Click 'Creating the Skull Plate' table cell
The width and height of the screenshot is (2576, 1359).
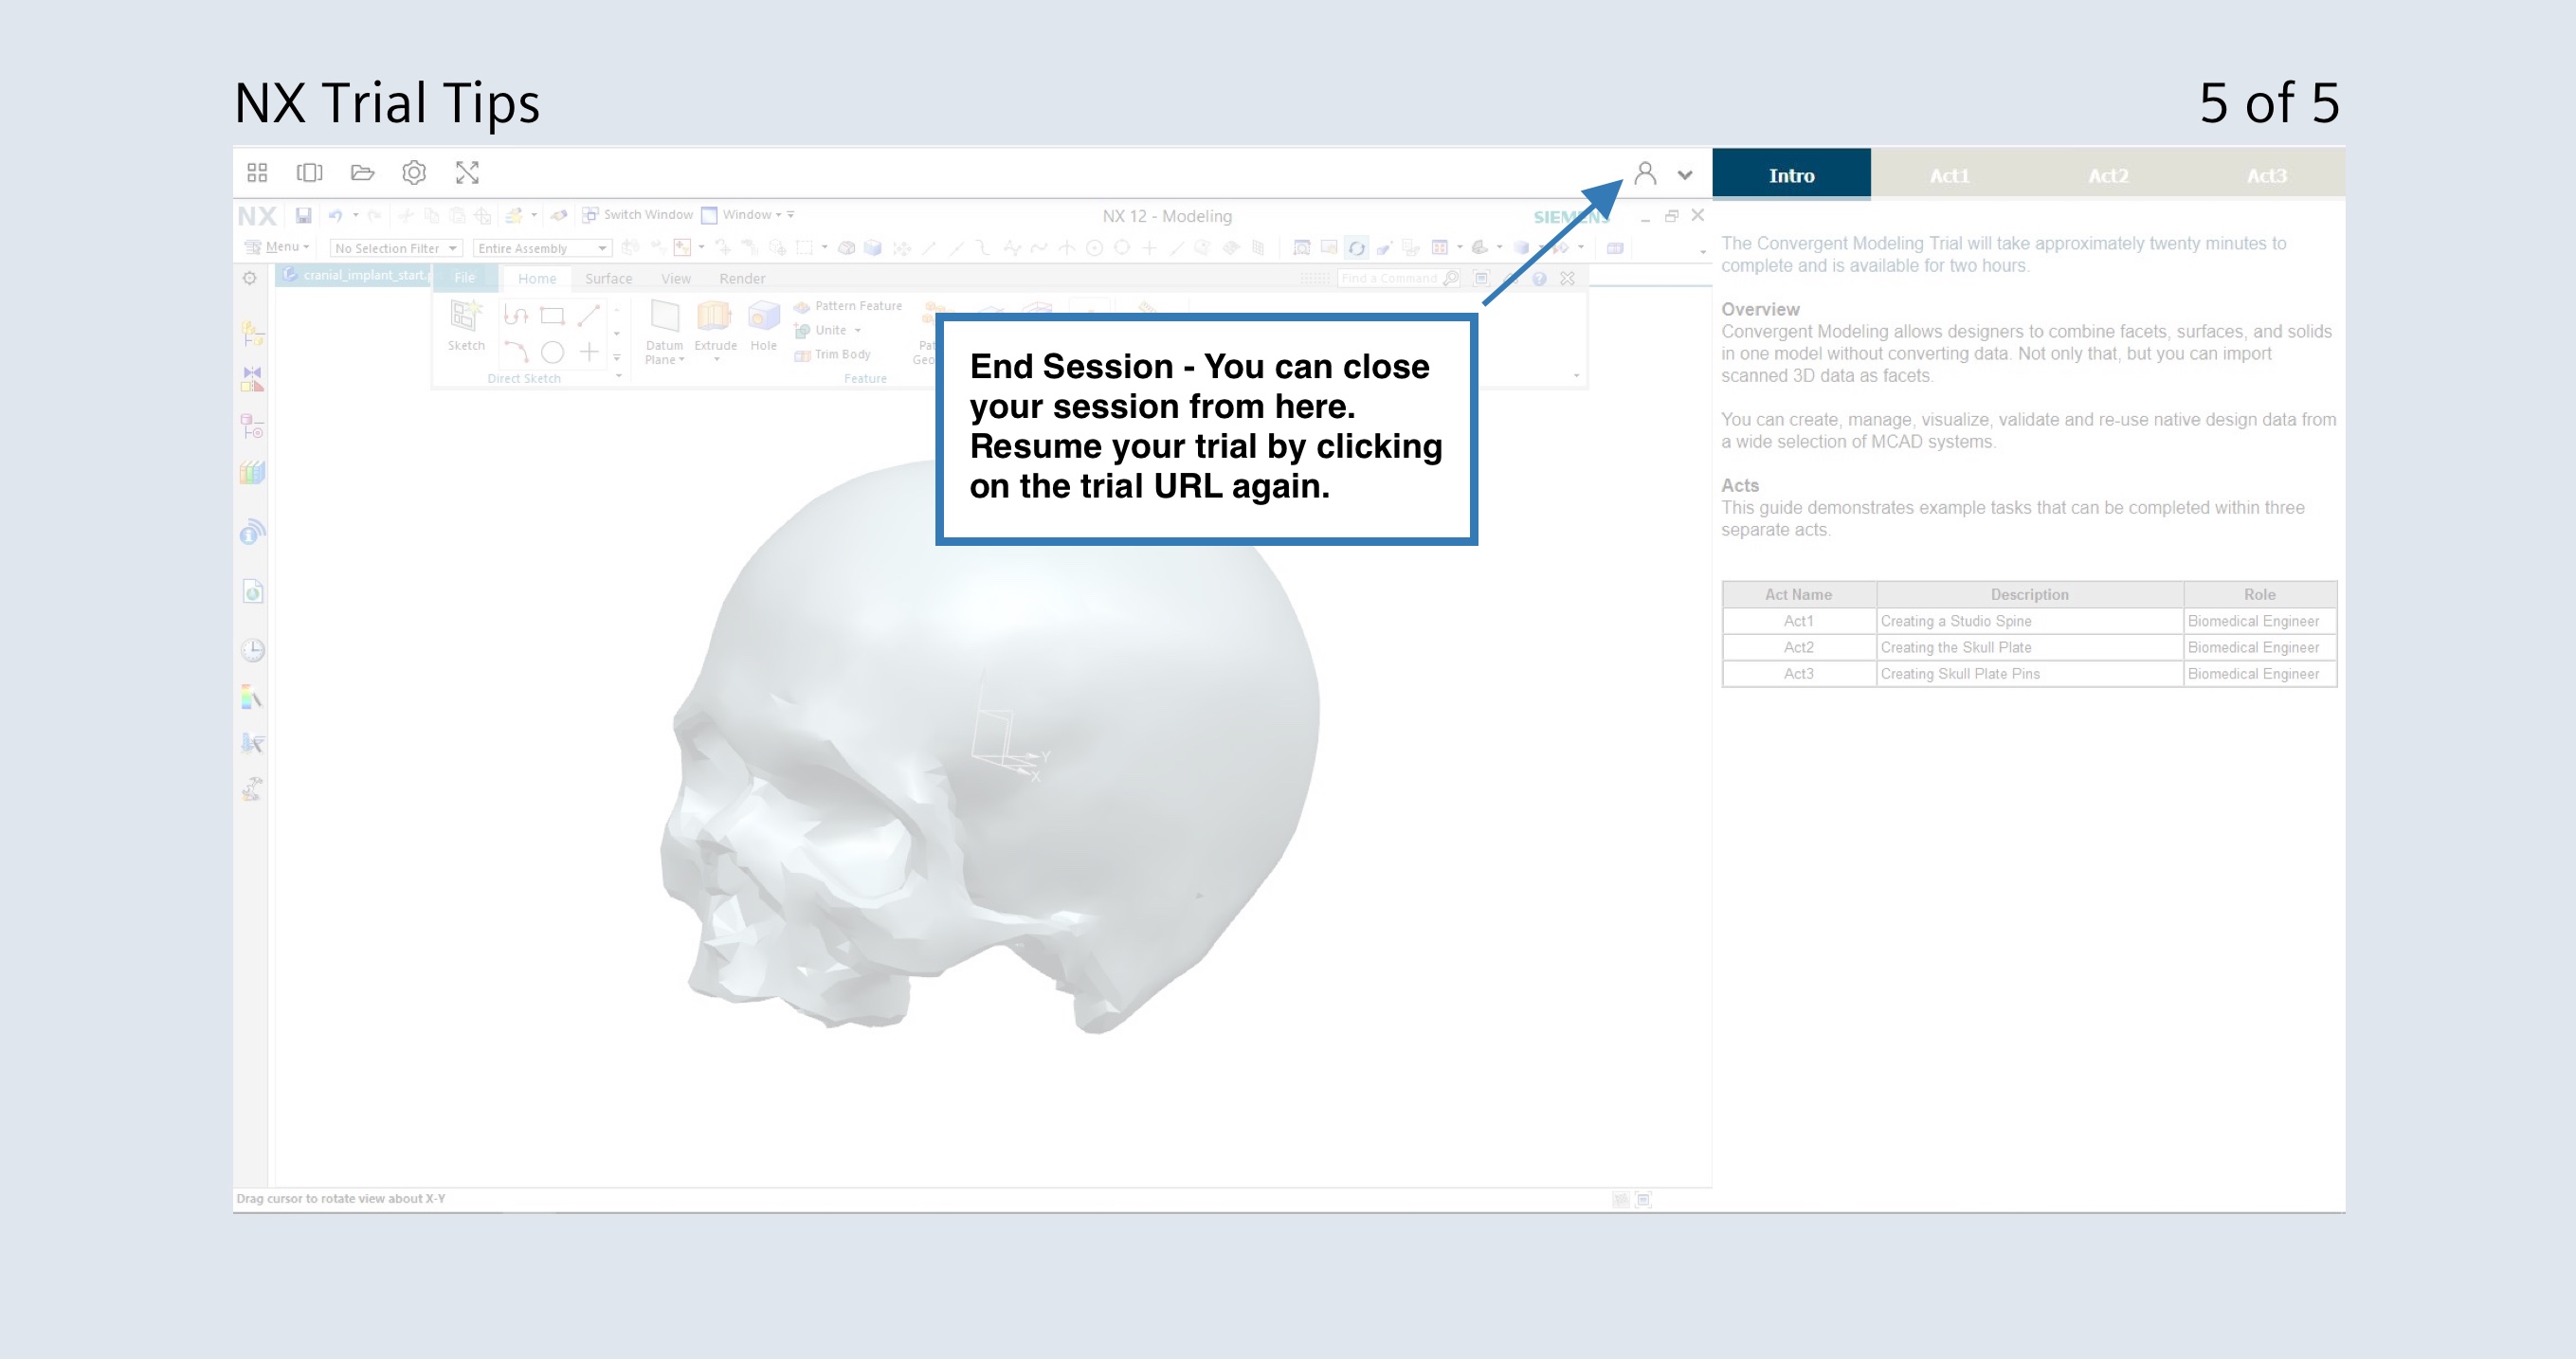2029,647
